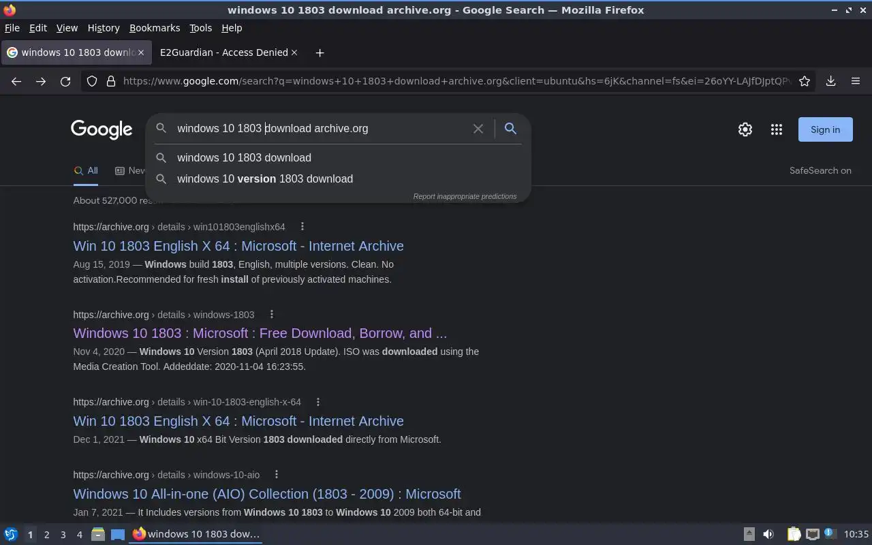This screenshot has width=872, height=545.
Task: Open the removable media tray icon
Action: pos(749,534)
